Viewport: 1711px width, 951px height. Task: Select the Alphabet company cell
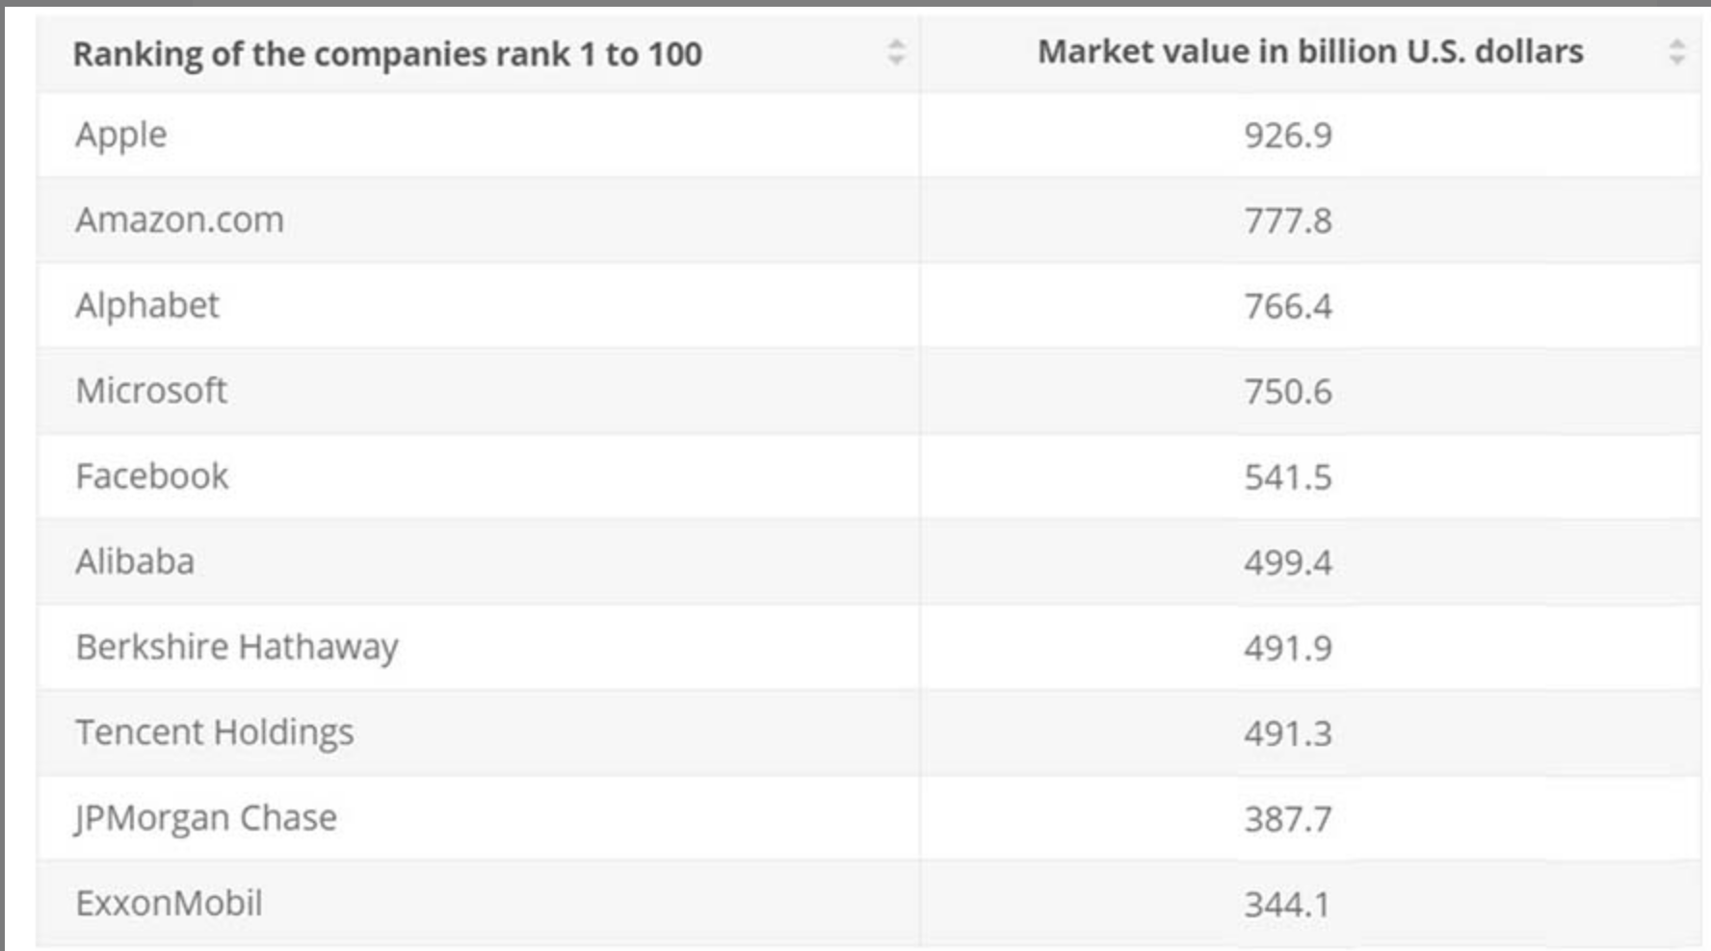(x=147, y=305)
